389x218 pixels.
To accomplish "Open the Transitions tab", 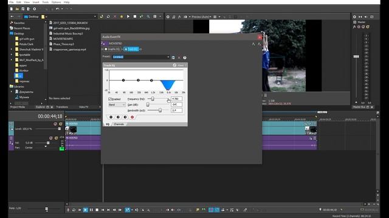I will pyautogui.click(x=62, y=107).
